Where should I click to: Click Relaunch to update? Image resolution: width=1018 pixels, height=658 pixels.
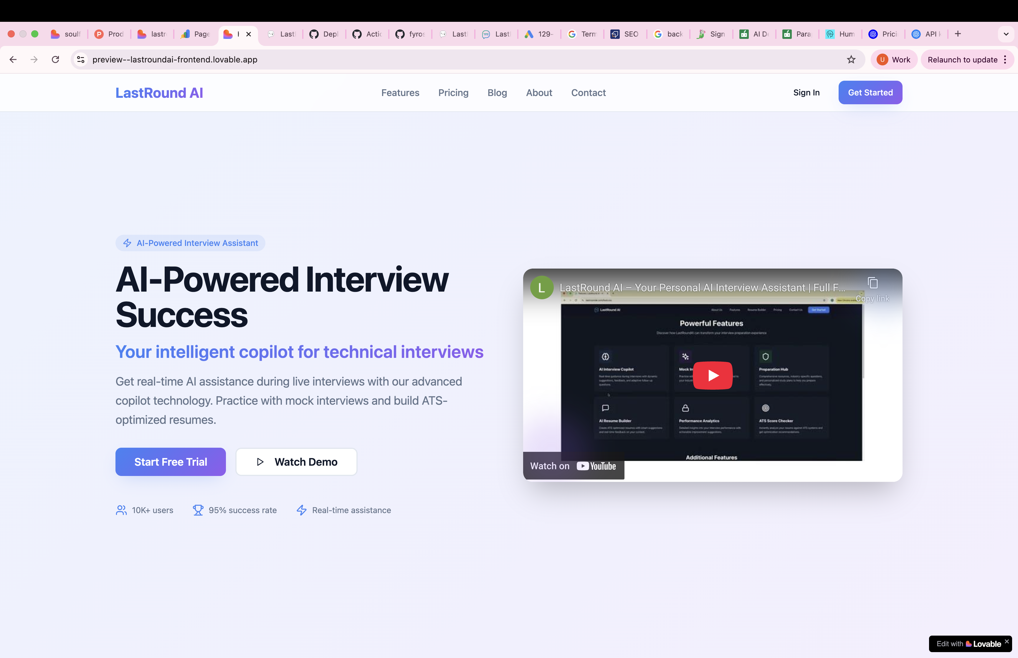pos(962,59)
